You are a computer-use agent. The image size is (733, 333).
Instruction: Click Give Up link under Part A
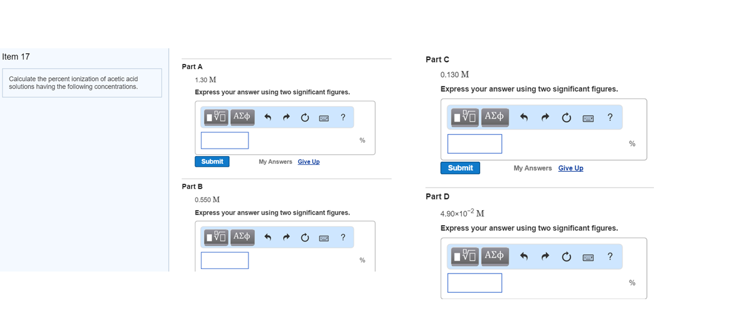click(309, 162)
